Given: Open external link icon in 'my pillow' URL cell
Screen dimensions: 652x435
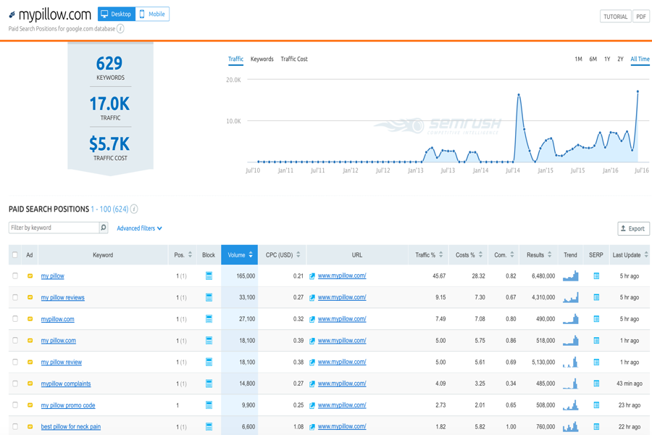Looking at the screenshot, I should click(312, 276).
